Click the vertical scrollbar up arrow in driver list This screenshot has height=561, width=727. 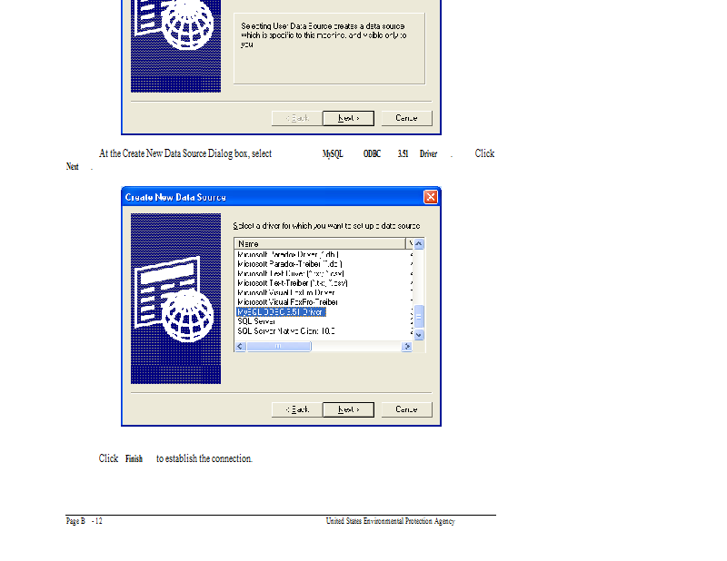(419, 243)
